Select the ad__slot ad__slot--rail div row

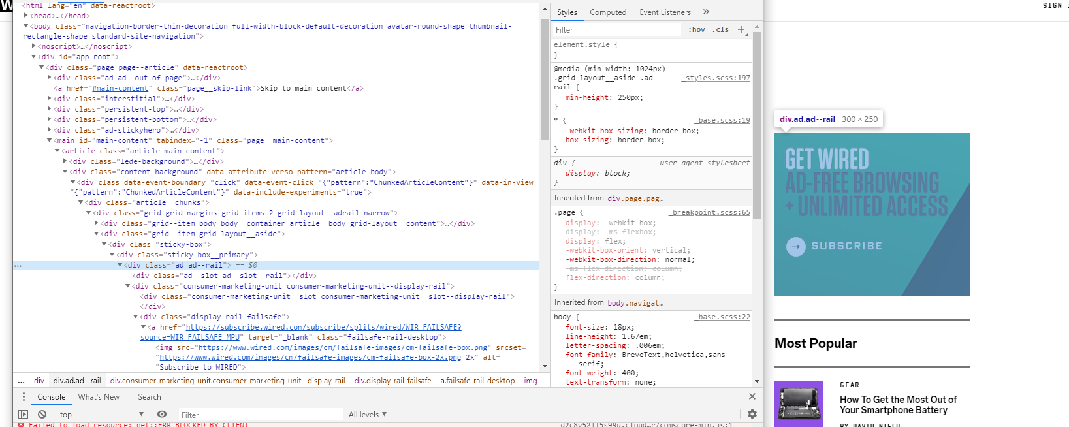(x=225, y=276)
